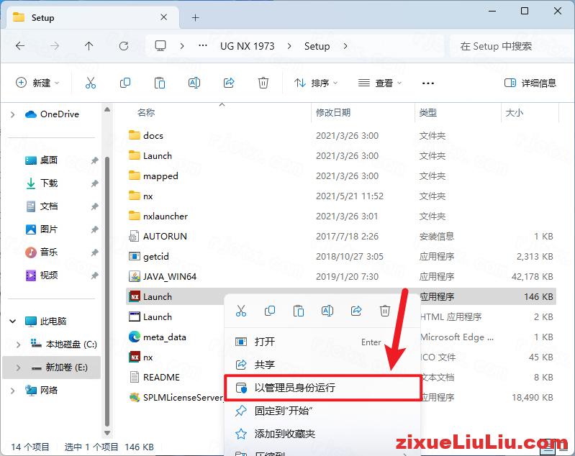This screenshot has width=575, height=456.
Task: Click chevron after UG NX 1973 breadcrumb
Action: [289, 46]
